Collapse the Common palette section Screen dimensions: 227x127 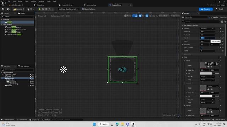pos(1,20)
